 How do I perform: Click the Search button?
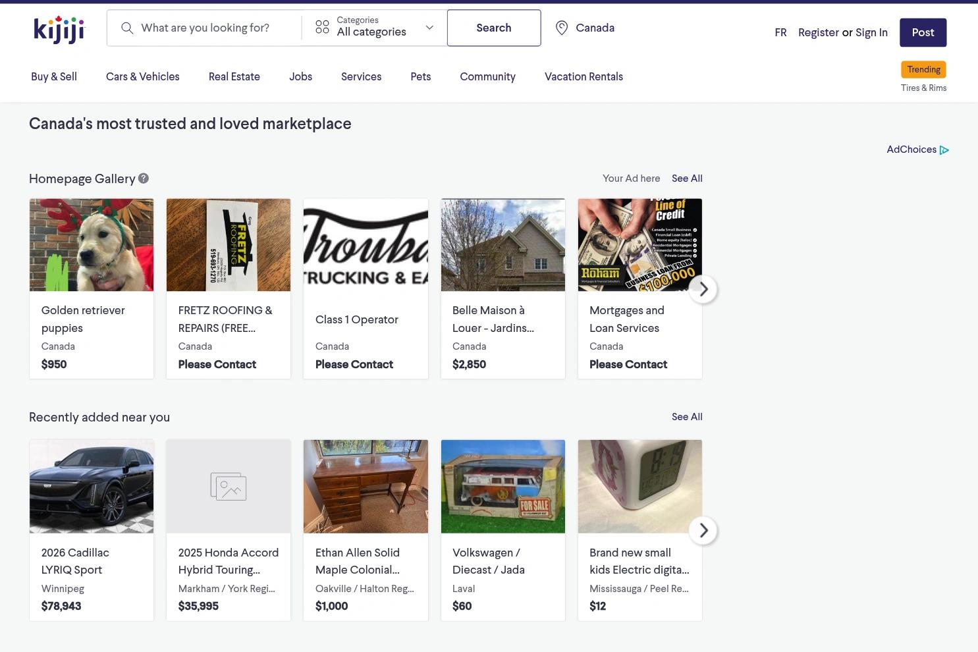494,28
